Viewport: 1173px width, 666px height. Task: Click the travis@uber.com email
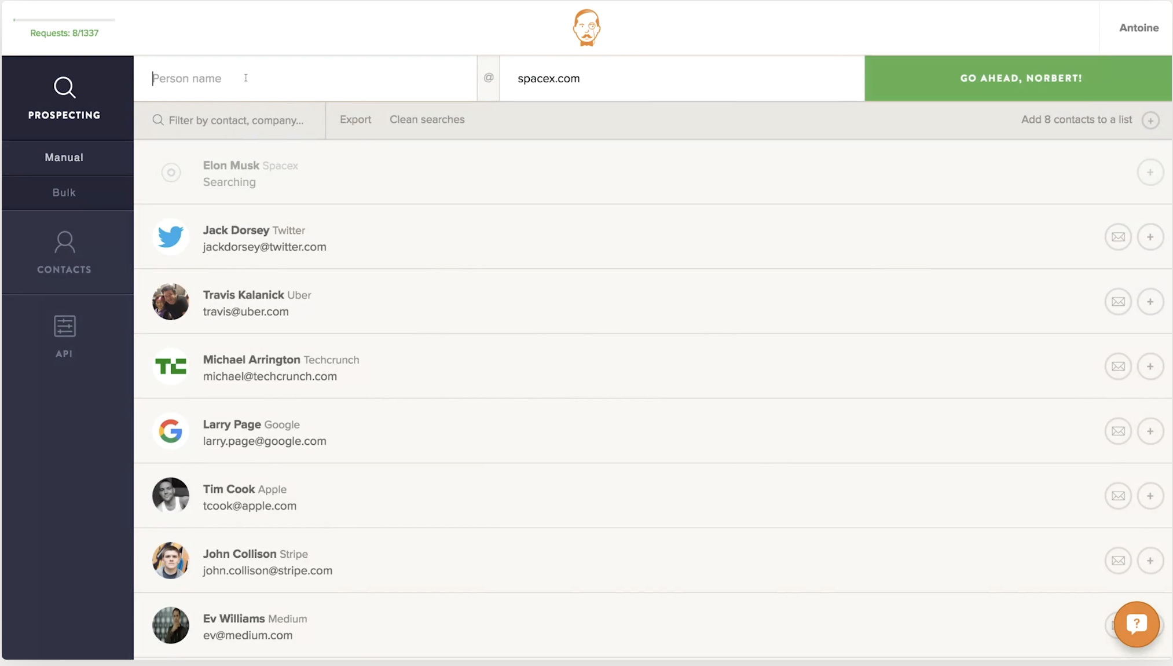click(x=245, y=312)
